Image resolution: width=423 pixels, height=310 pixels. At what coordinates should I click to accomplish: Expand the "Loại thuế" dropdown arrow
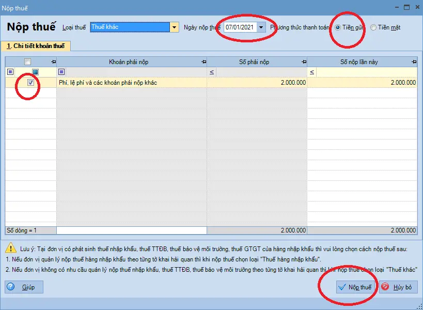coord(174,27)
